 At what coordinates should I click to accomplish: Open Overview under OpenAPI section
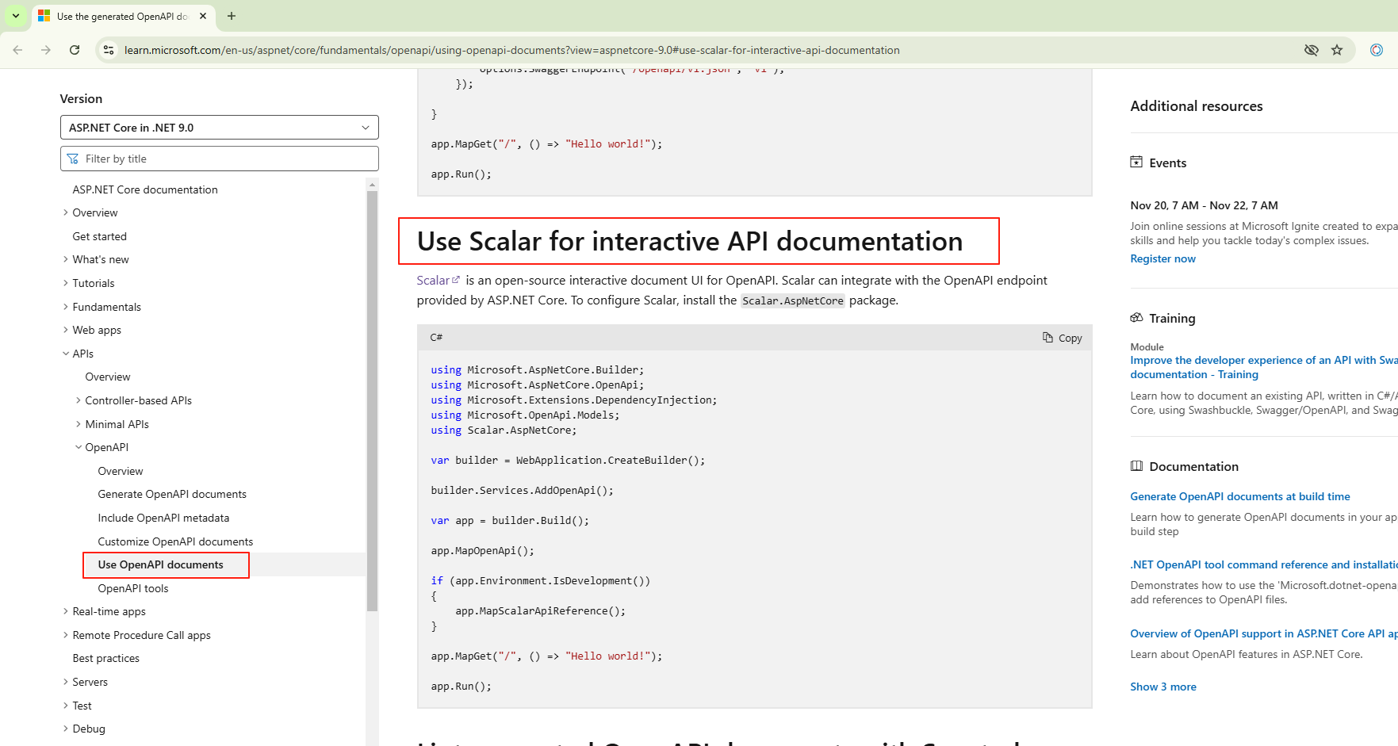point(121,471)
